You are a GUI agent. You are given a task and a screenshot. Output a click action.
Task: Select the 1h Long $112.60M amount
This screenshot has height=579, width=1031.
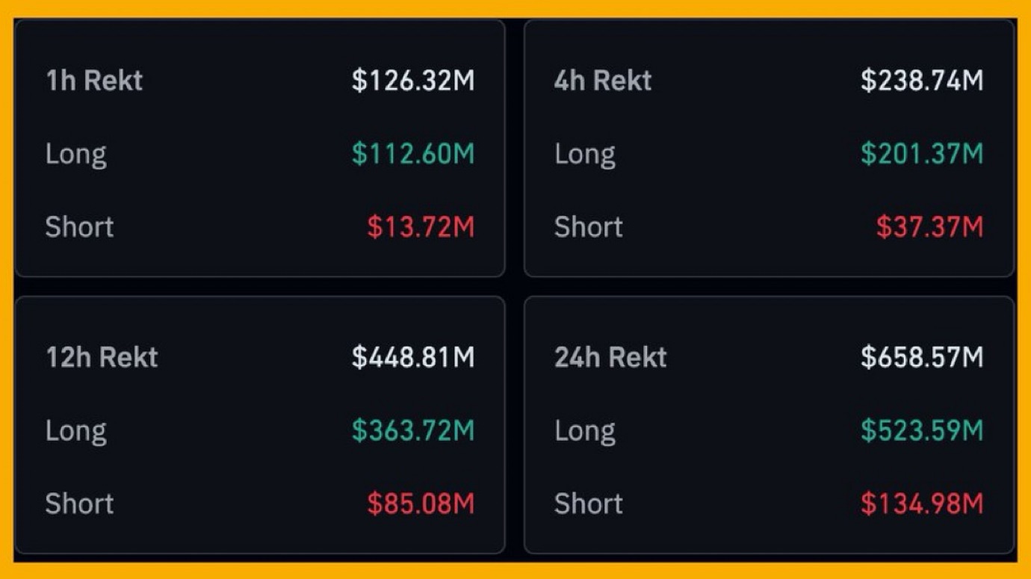[413, 154]
